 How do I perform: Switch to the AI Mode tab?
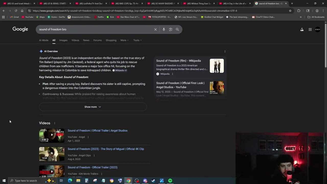(x=44, y=40)
